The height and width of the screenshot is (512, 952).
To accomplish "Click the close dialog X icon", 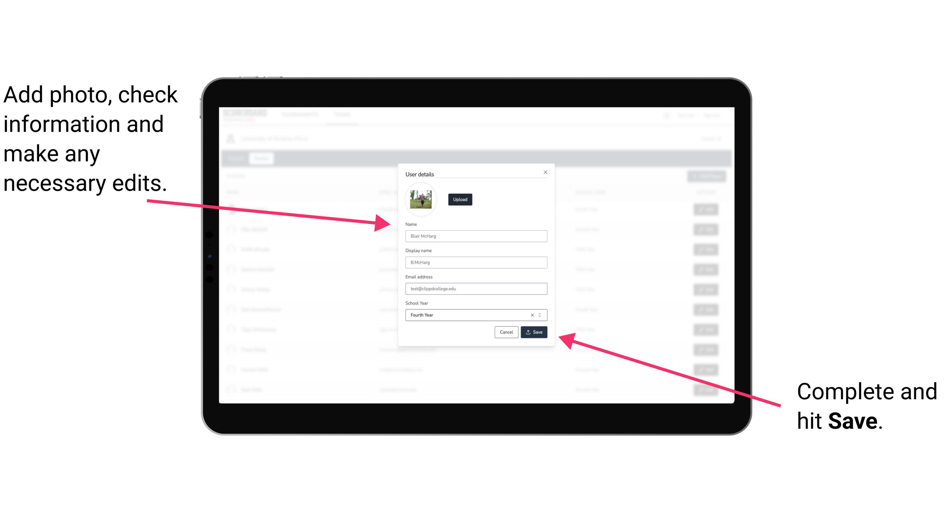I will tap(546, 172).
